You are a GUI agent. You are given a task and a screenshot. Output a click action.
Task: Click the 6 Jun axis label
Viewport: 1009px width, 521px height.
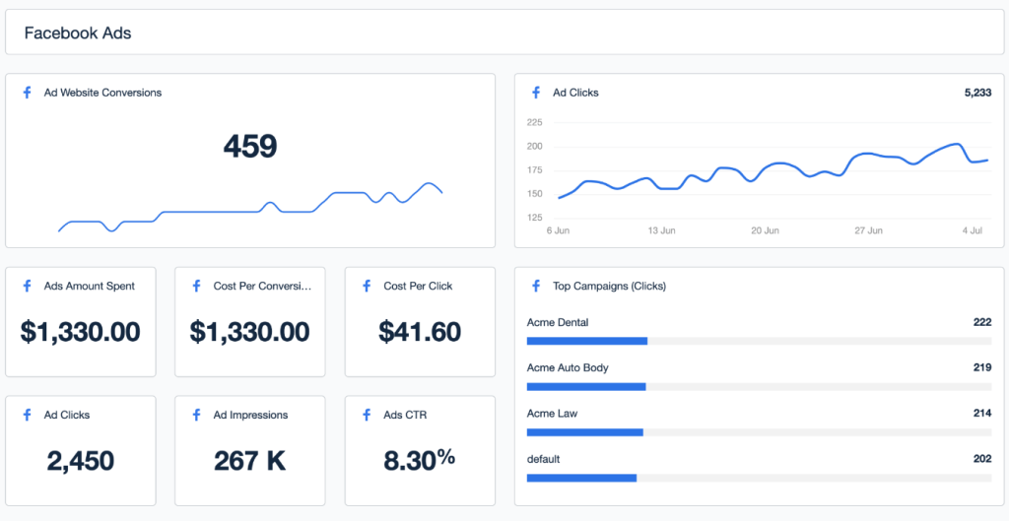[558, 230]
